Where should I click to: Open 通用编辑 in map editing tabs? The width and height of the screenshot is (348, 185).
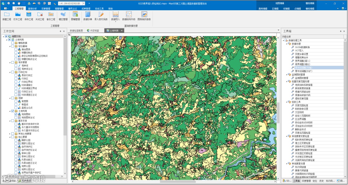(x=263, y=9)
